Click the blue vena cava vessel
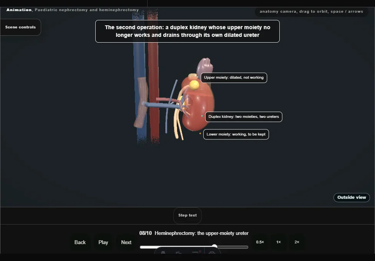 pyautogui.click(x=139, y=60)
